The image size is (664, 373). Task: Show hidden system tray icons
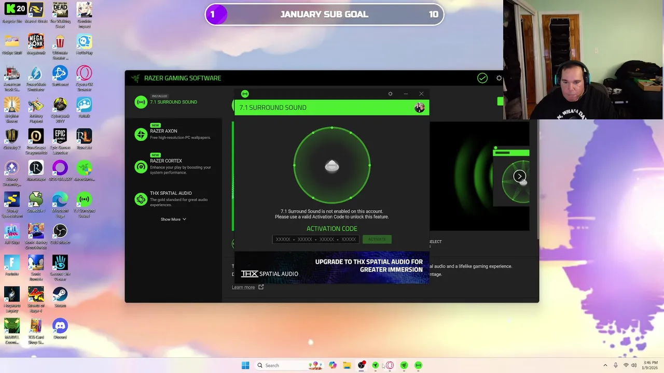pyautogui.click(x=605, y=365)
